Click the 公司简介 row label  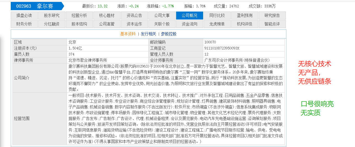click(x=40, y=78)
